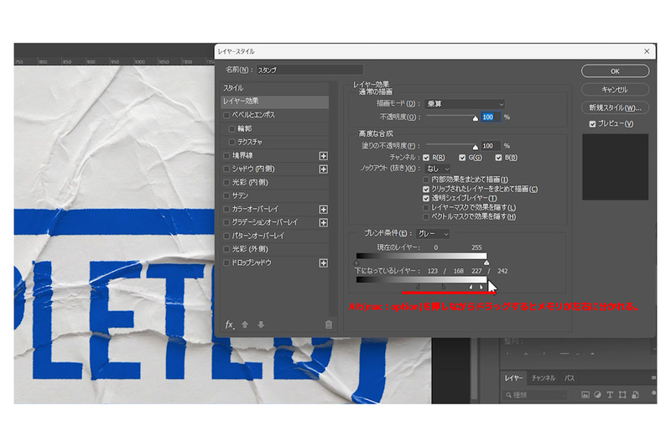
Task: Click the 不透明度 slider handle
Action: 475,118
